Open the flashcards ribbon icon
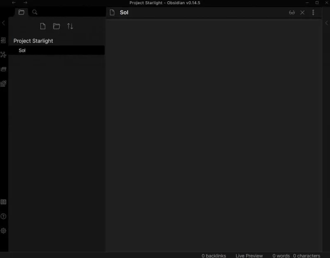 click(3, 69)
